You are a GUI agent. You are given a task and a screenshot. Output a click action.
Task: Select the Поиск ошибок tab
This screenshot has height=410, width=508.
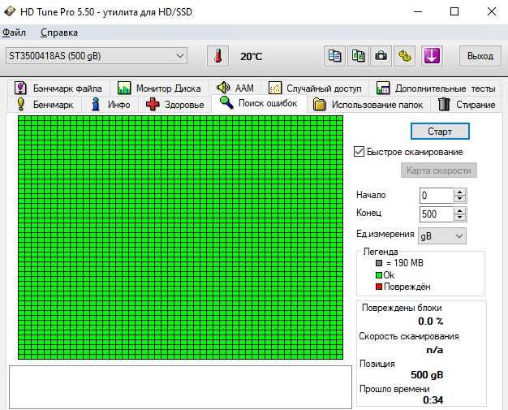(x=259, y=103)
